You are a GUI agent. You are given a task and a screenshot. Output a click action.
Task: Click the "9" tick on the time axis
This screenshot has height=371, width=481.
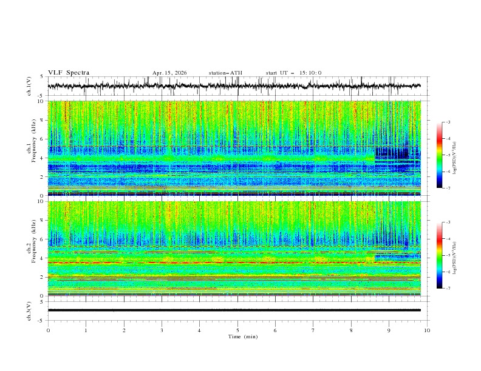click(389, 330)
